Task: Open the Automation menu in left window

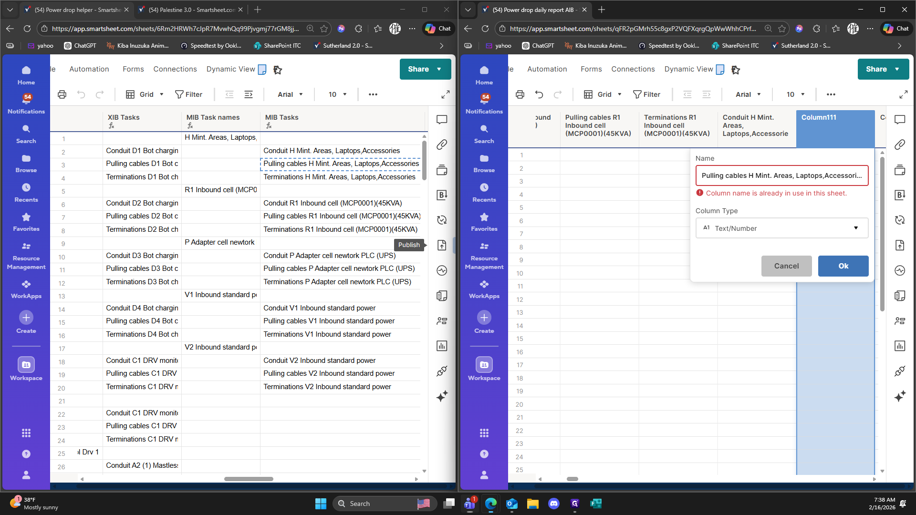Action: [89, 69]
